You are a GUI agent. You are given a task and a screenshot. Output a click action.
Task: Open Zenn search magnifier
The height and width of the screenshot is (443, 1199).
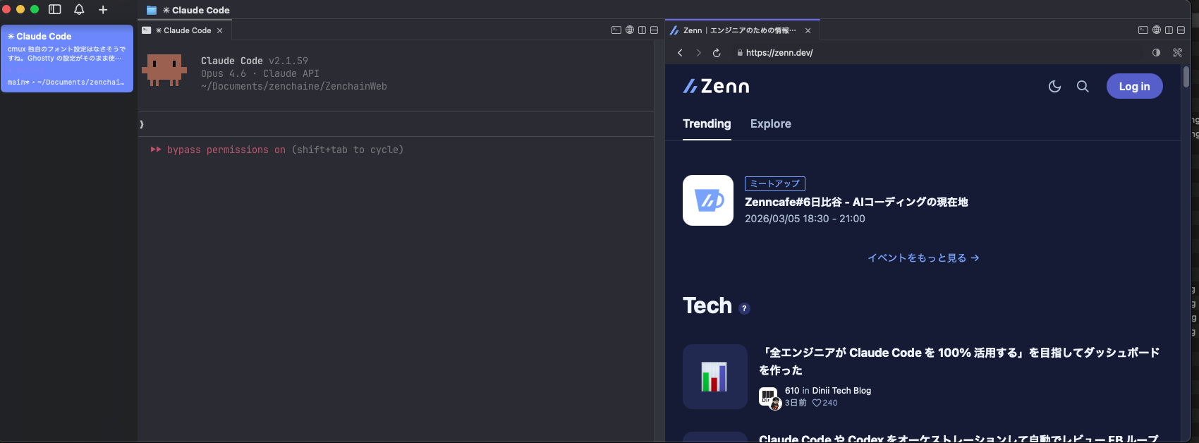point(1083,86)
